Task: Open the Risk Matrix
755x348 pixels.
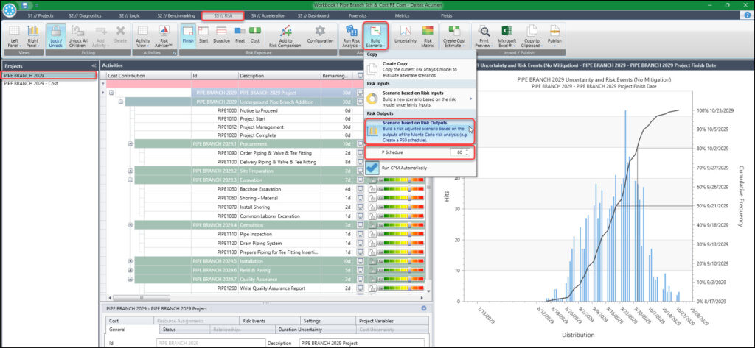Action: [428, 35]
